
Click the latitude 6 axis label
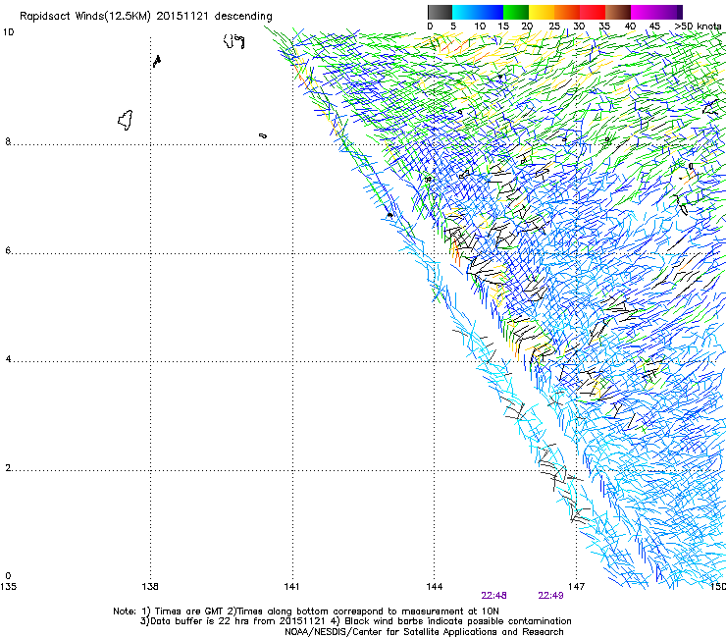(x=8, y=250)
